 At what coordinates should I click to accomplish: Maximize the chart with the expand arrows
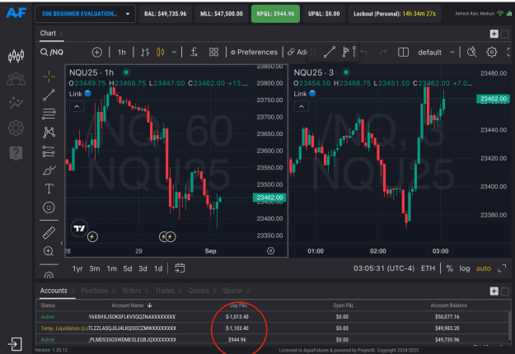tap(502, 268)
